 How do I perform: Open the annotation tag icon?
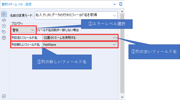pyautogui.click(x=4, y=32)
